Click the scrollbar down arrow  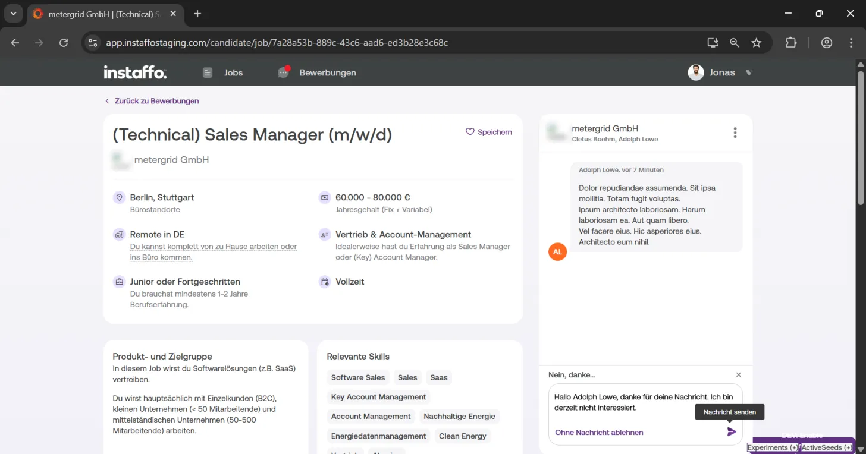[x=860, y=449]
